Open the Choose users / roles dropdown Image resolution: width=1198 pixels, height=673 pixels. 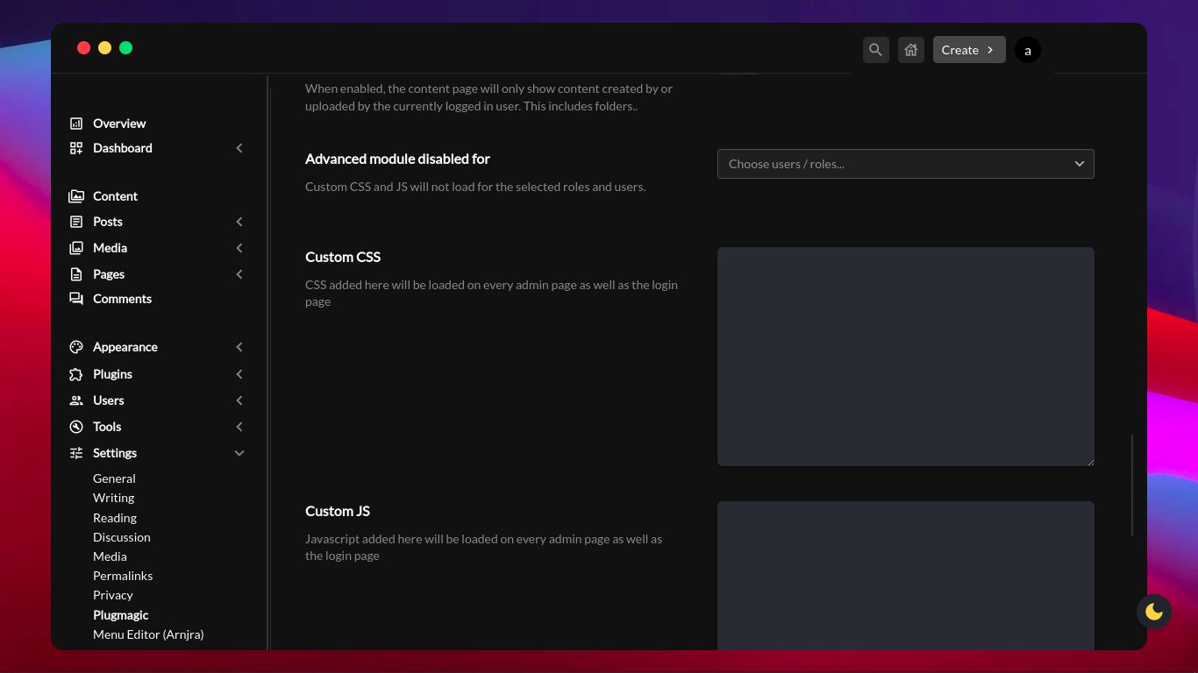(x=905, y=164)
